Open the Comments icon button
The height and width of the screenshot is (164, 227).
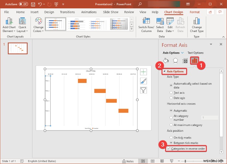coord(220,12)
